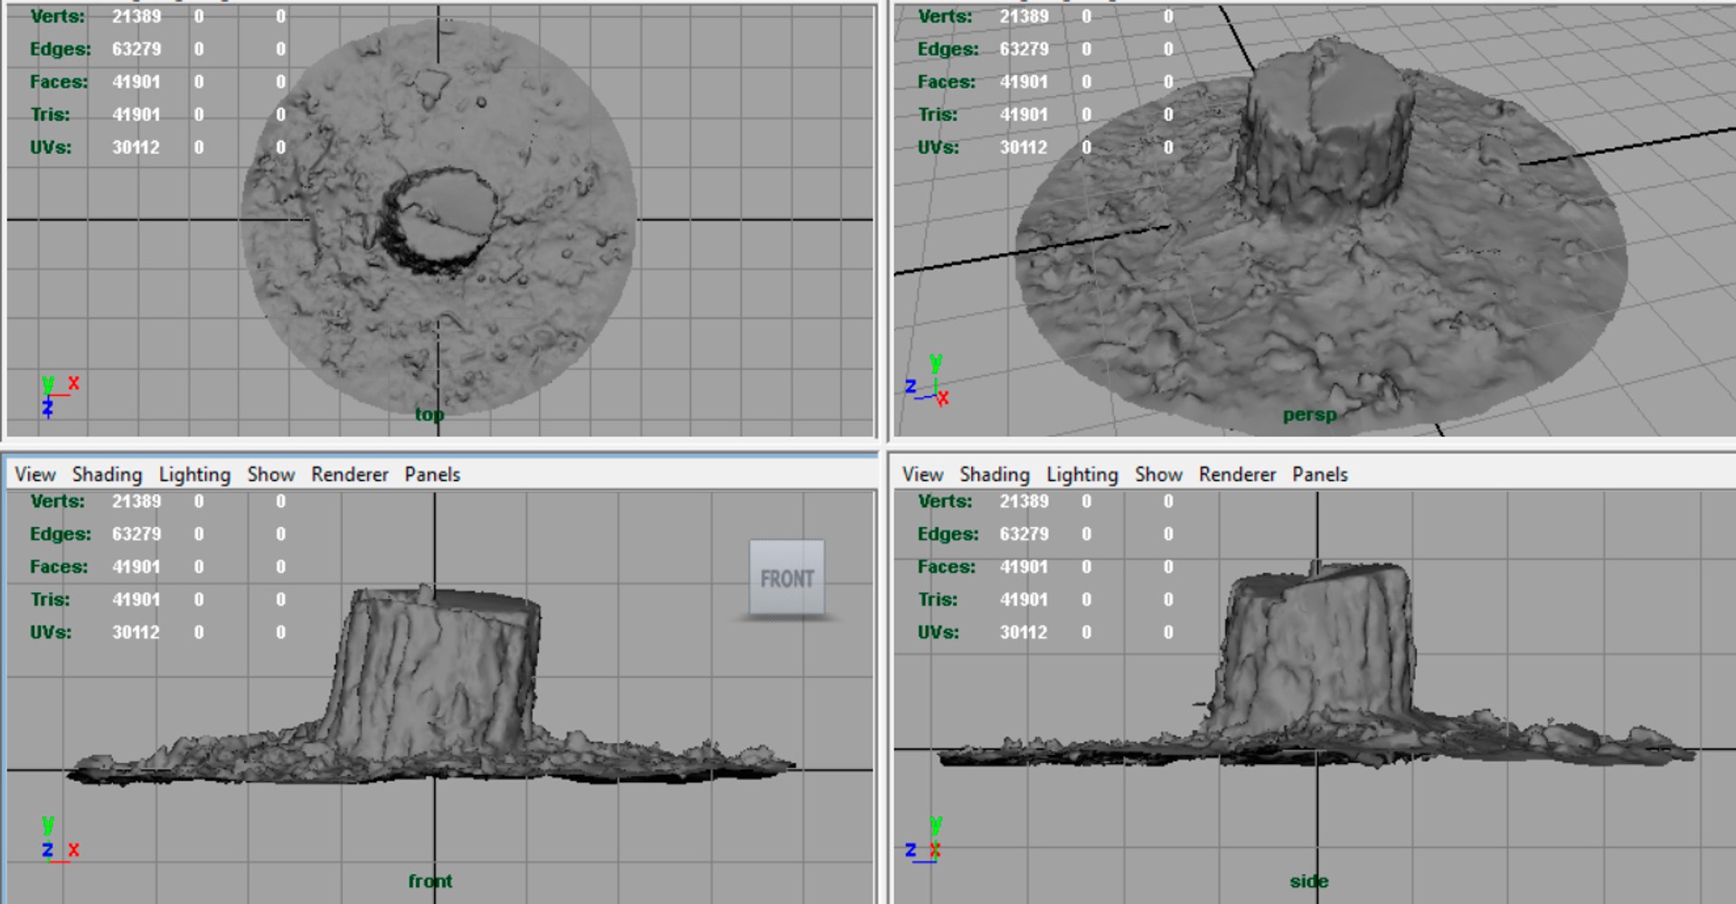Open Renderer menu in side viewport

pos(1238,474)
